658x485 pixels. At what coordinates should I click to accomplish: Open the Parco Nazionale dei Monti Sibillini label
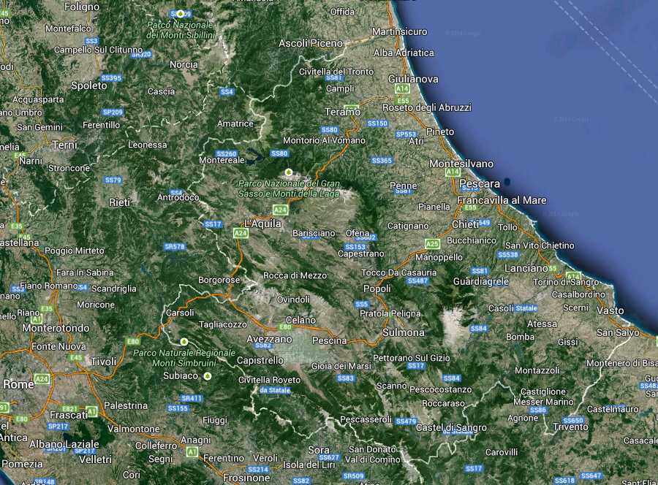coord(181,30)
